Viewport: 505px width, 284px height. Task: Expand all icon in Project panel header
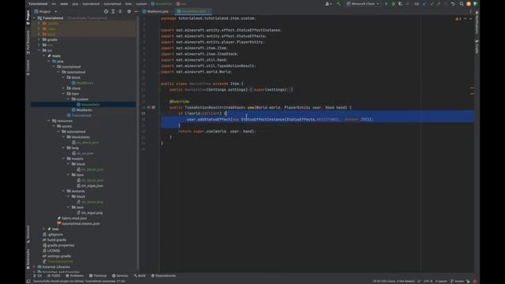[113, 11]
